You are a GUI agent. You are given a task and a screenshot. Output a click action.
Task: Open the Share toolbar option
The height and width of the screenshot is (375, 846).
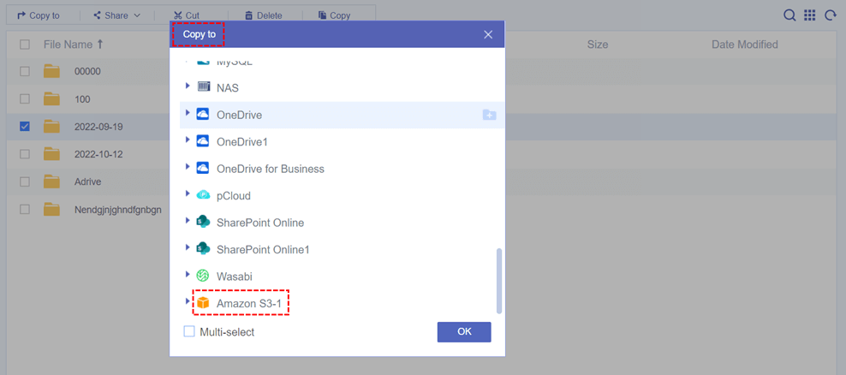tap(116, 15)
